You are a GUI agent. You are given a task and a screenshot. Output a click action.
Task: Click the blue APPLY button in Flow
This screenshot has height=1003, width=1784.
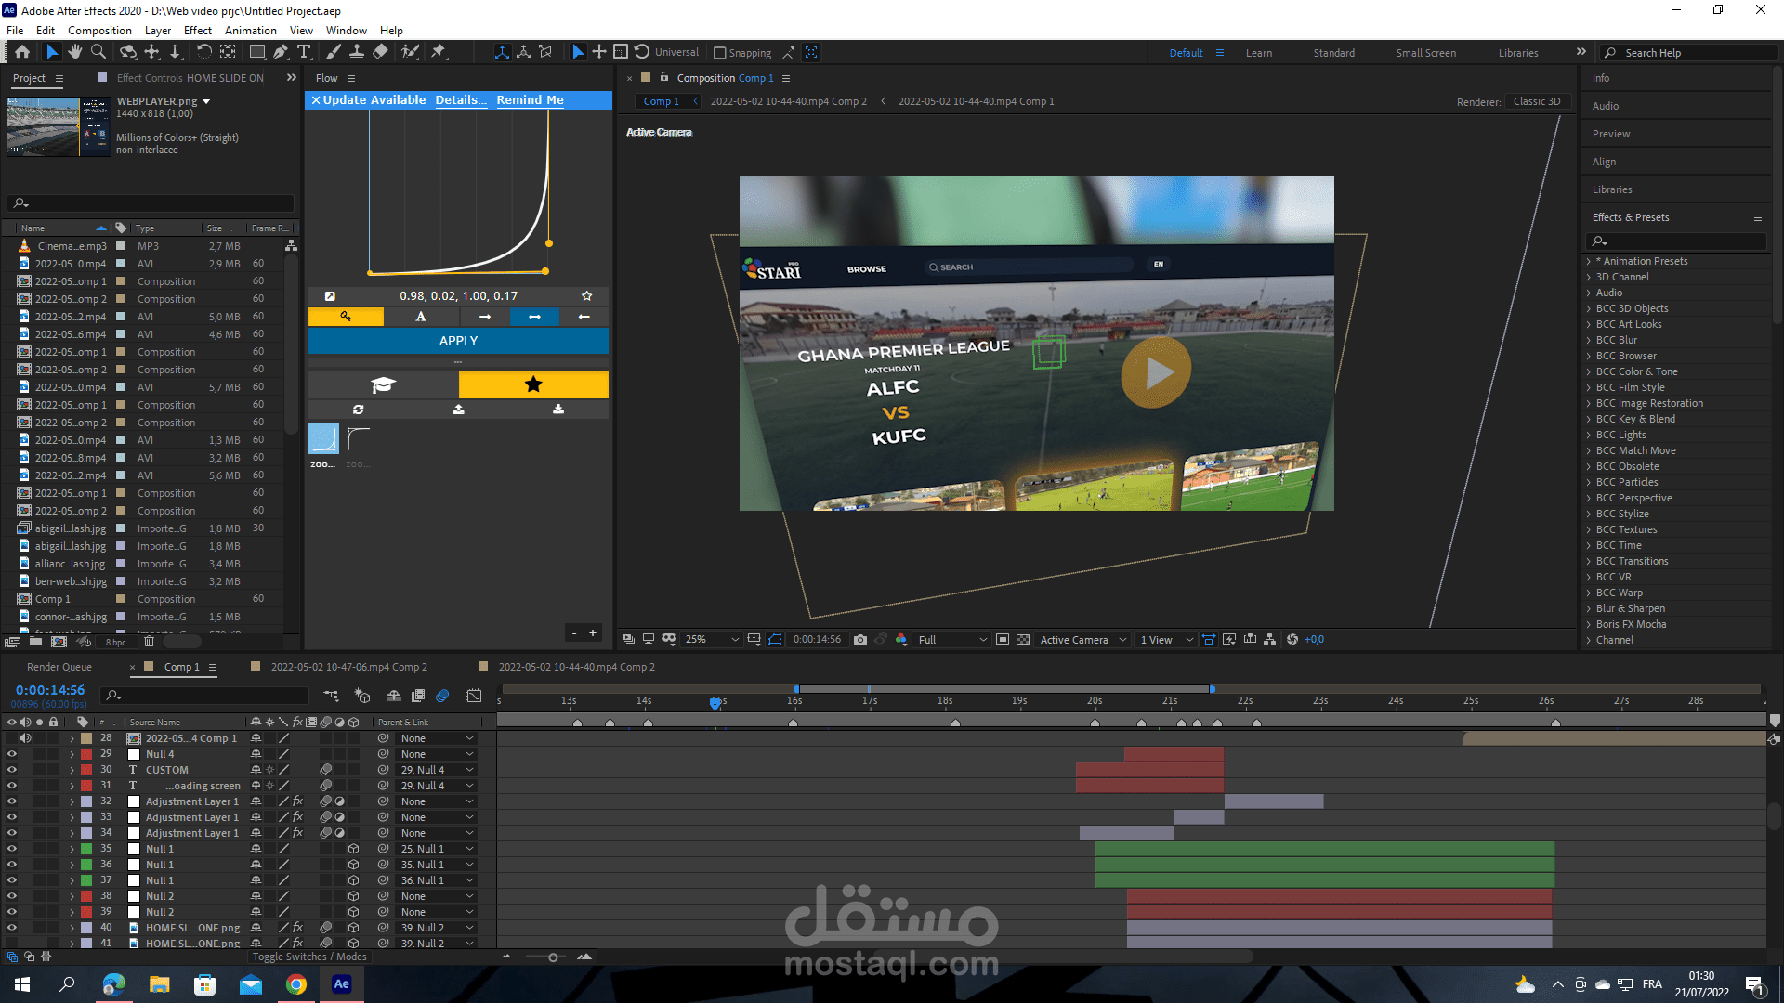pyautogui.click(x=458, y=341)
